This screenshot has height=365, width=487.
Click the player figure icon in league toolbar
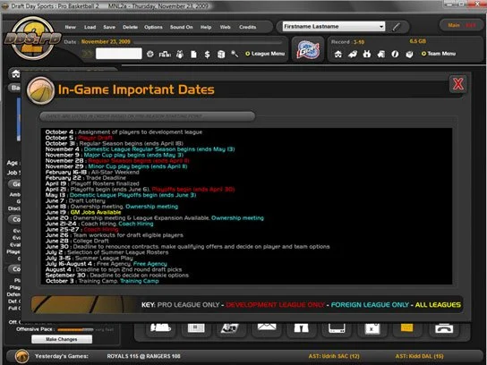click(180, 55)
